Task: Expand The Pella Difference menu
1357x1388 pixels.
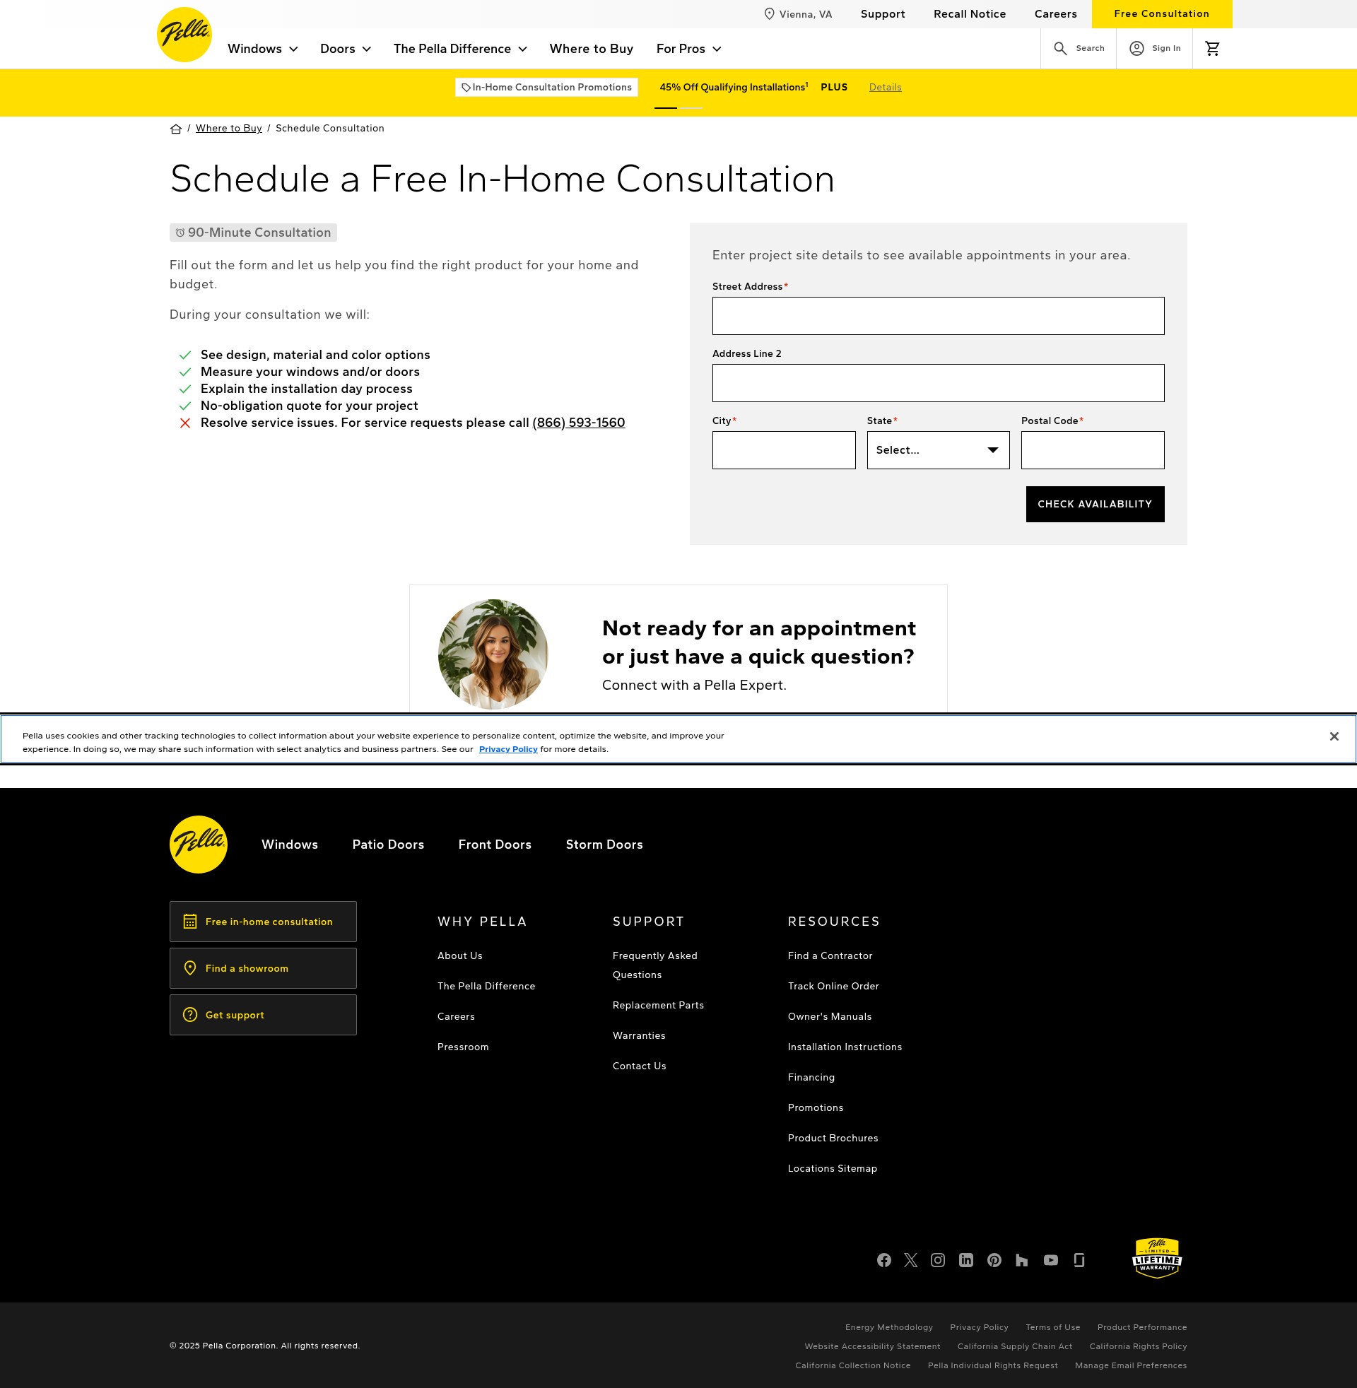Action: pyautogui.click(x=460, y=49)
